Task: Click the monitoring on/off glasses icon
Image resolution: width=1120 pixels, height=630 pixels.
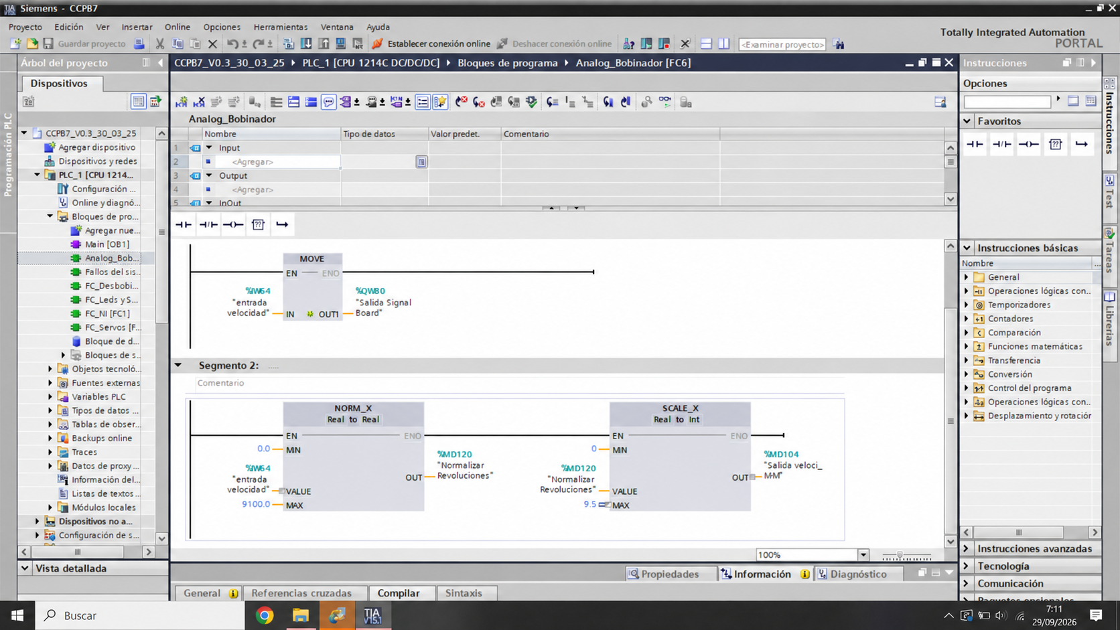Action: pos(664,102)
